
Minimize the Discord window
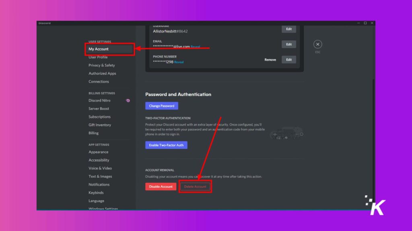pyautogui.click(x=359, y=23)
